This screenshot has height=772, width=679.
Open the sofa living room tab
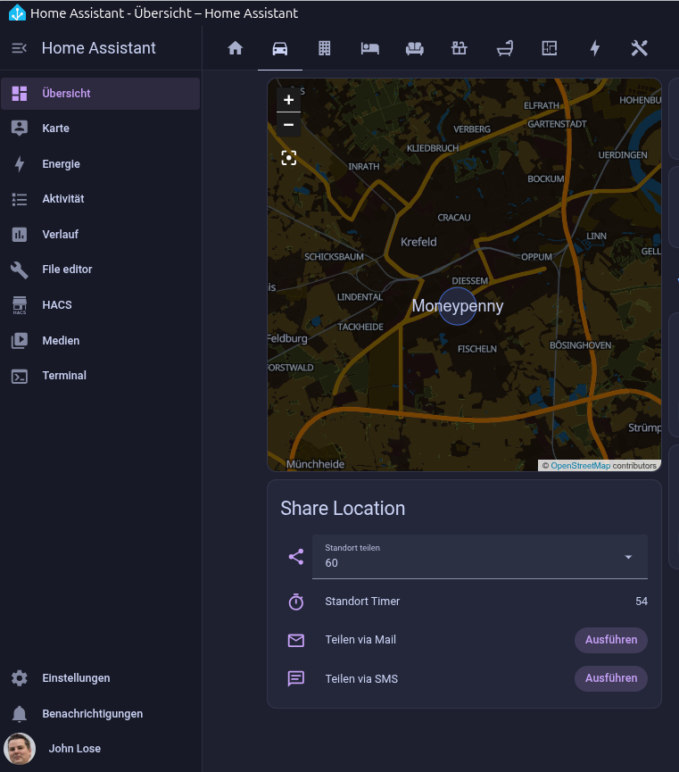[x=415, y=48]
